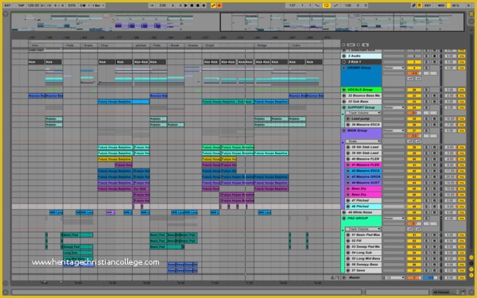Fold the PAD GROUP track
477x298 pixels.
point(344,219)
